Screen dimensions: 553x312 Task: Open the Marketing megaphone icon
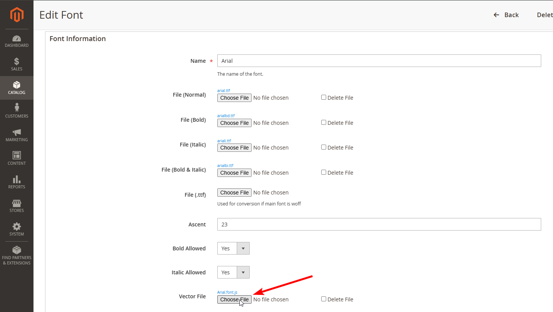click(x=17, y=132)
